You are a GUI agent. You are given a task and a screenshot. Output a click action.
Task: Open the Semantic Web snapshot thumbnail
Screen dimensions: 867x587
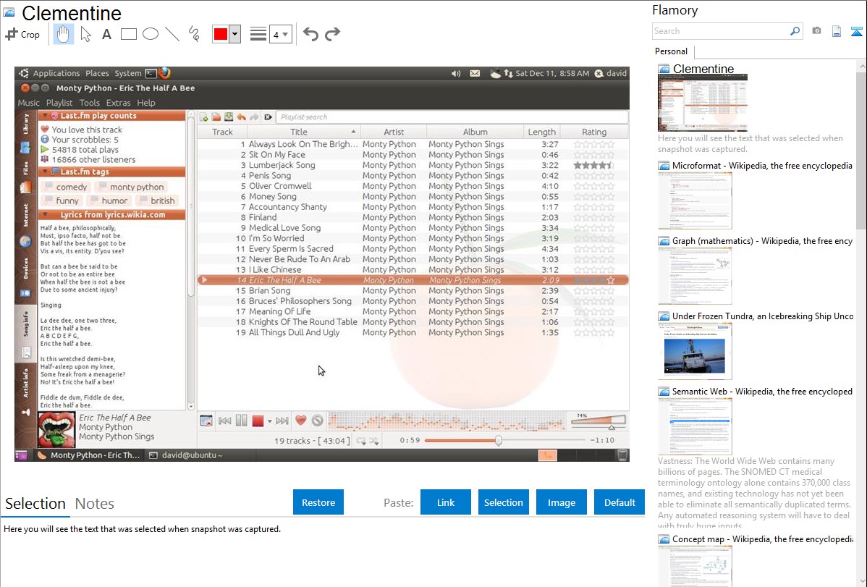695,426
